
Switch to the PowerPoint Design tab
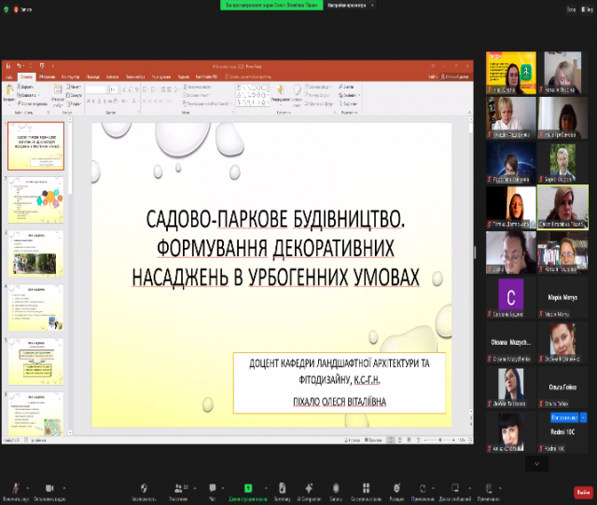tap(71, 76)
